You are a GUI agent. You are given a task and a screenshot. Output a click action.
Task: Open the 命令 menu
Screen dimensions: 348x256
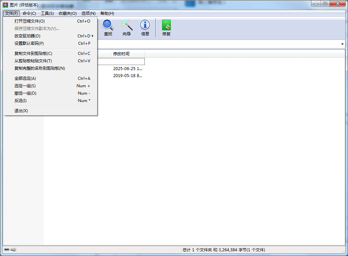(x=28, y=13)
